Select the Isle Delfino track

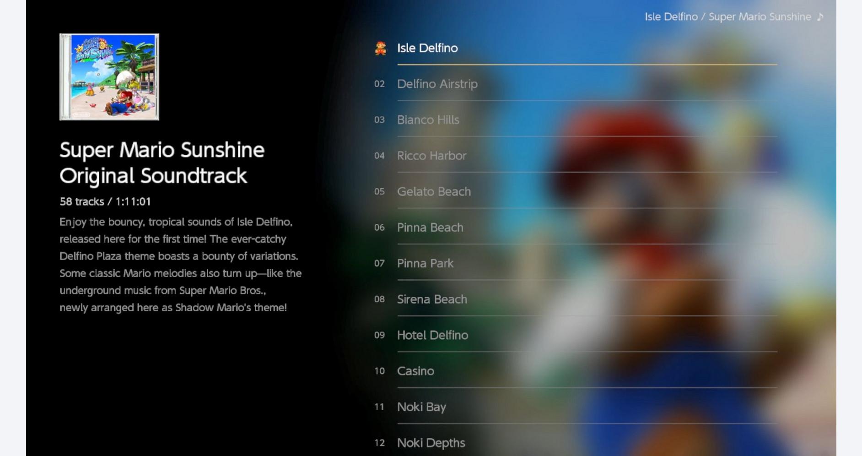click(427, 48)
